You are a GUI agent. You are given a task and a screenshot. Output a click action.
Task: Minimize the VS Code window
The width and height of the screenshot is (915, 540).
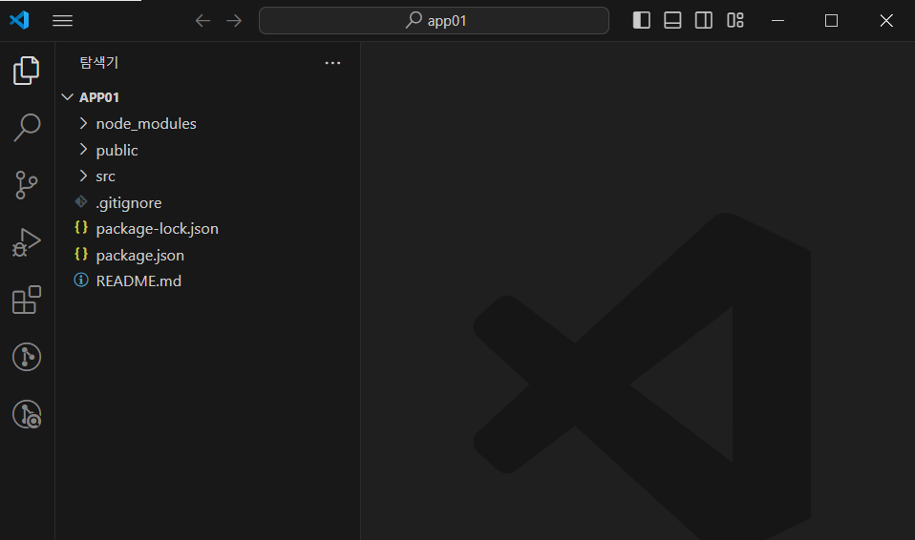pyautogui.click(x=777, y=20)
